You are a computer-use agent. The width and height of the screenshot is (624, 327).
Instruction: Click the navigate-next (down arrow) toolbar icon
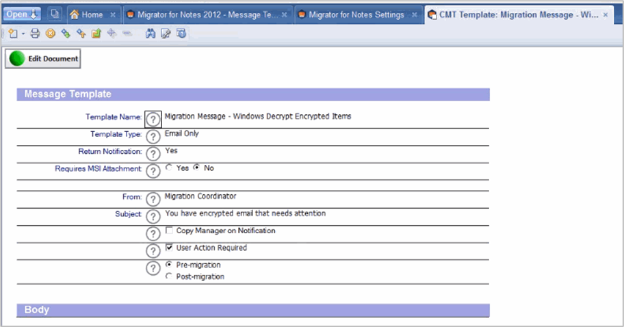pos(66,34)
